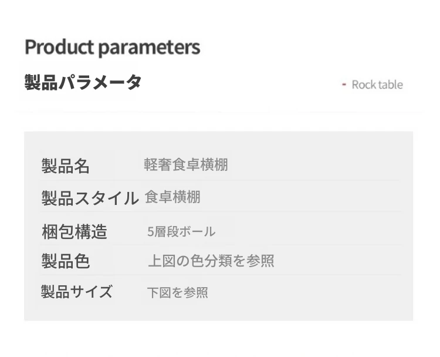Click the empty gray area at the bottom of the parameter table

coord(218,311)
